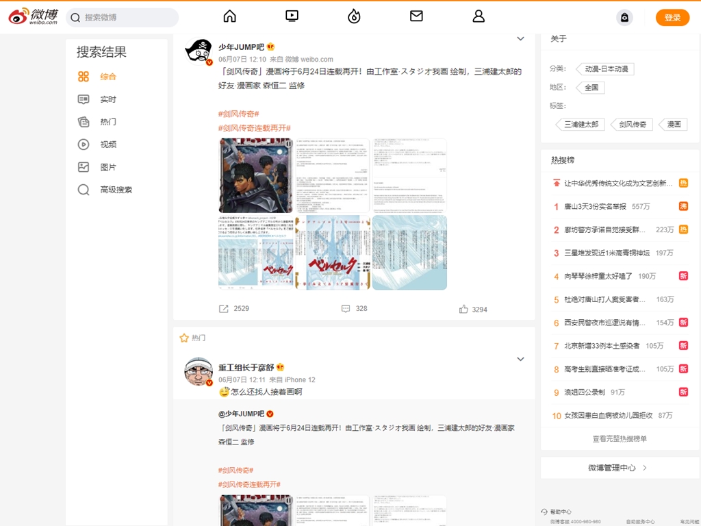Screen dimensions: 701x526
Task: Open the profile person icon in top bar
Action: click(x=479, y=16)
